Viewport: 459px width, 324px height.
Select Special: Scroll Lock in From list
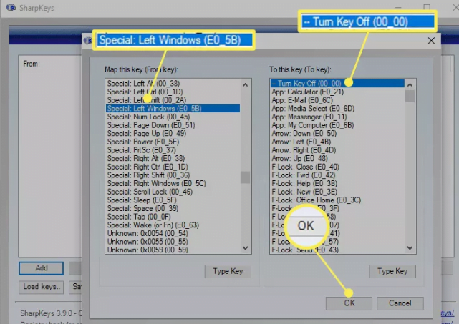click(x=150, y=192)
